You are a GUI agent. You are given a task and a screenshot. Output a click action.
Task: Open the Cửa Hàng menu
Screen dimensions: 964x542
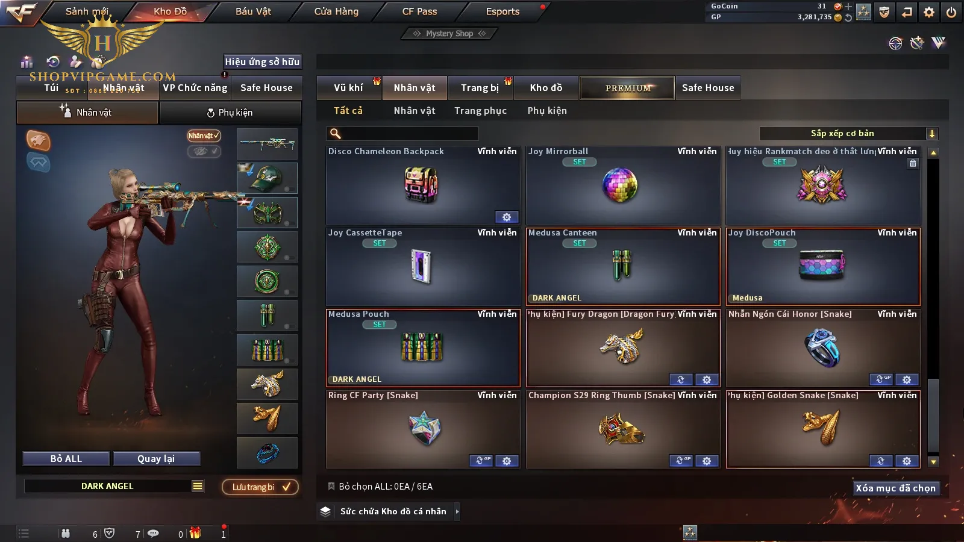click(x=336, y=11)
